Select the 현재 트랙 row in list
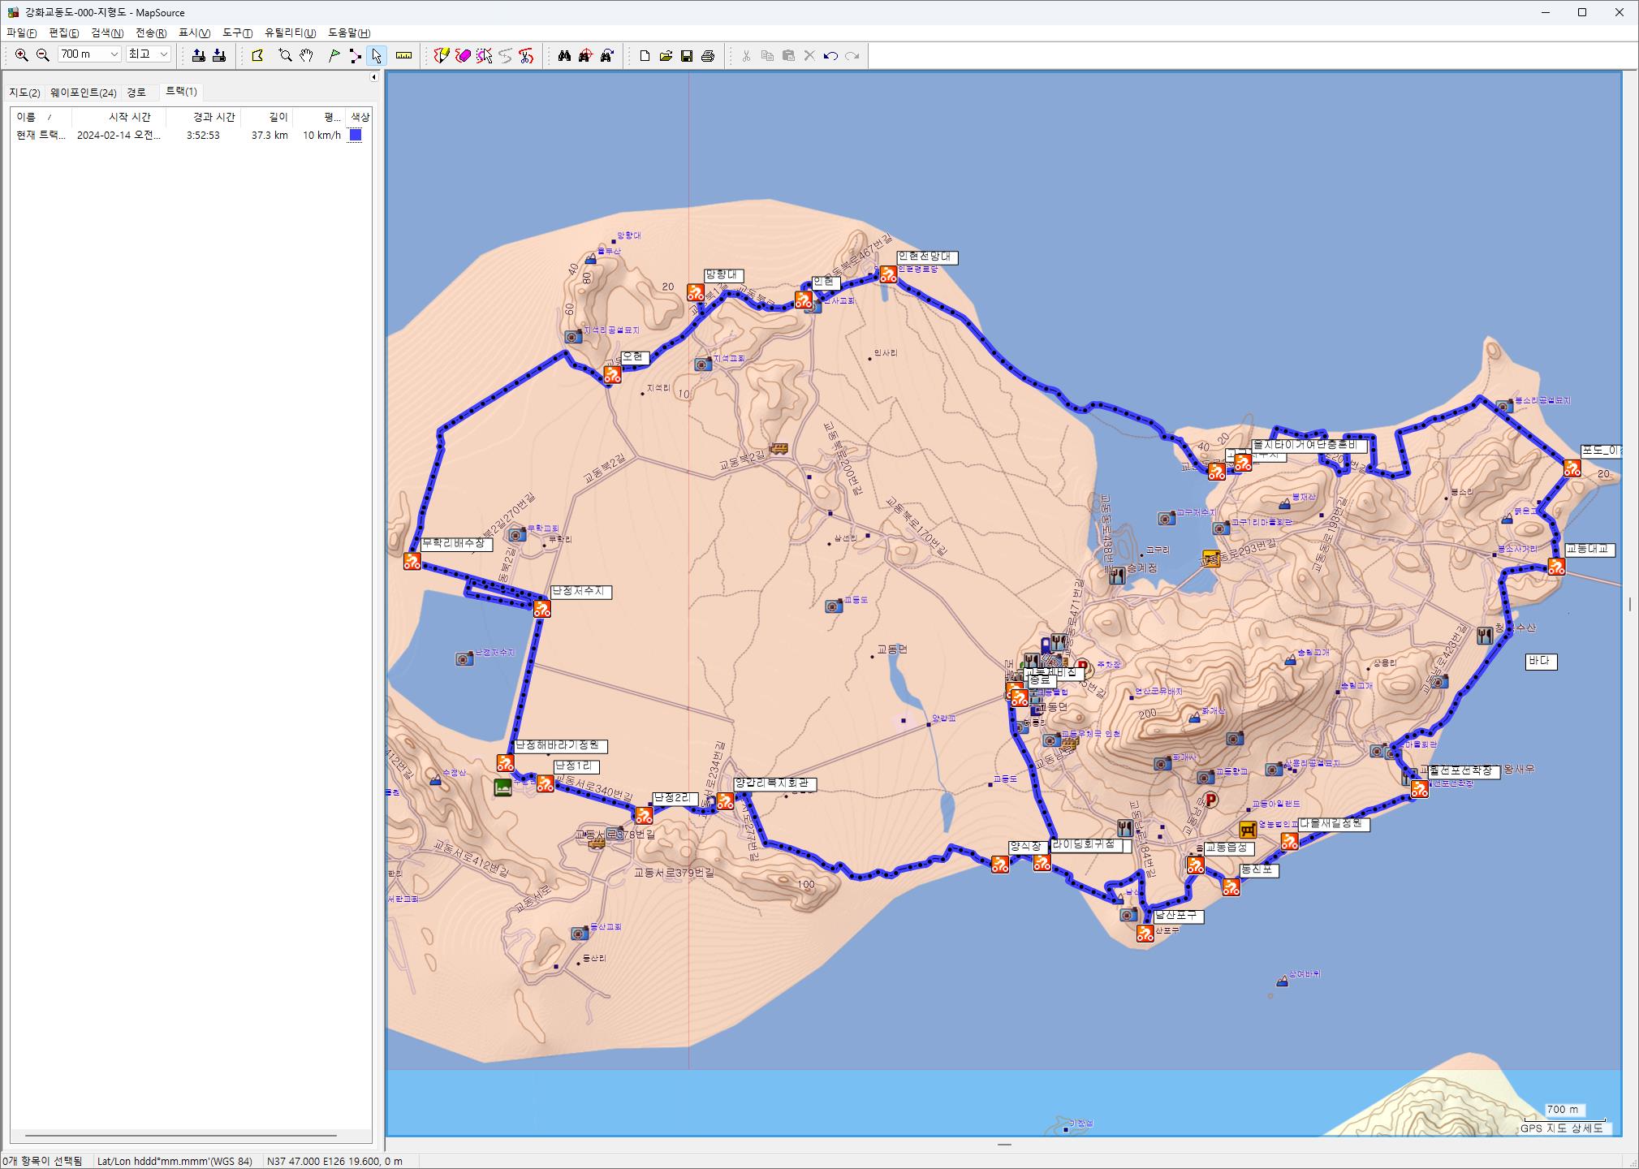The width and height of the screenshot is (1639, 1169). (41, 136)
